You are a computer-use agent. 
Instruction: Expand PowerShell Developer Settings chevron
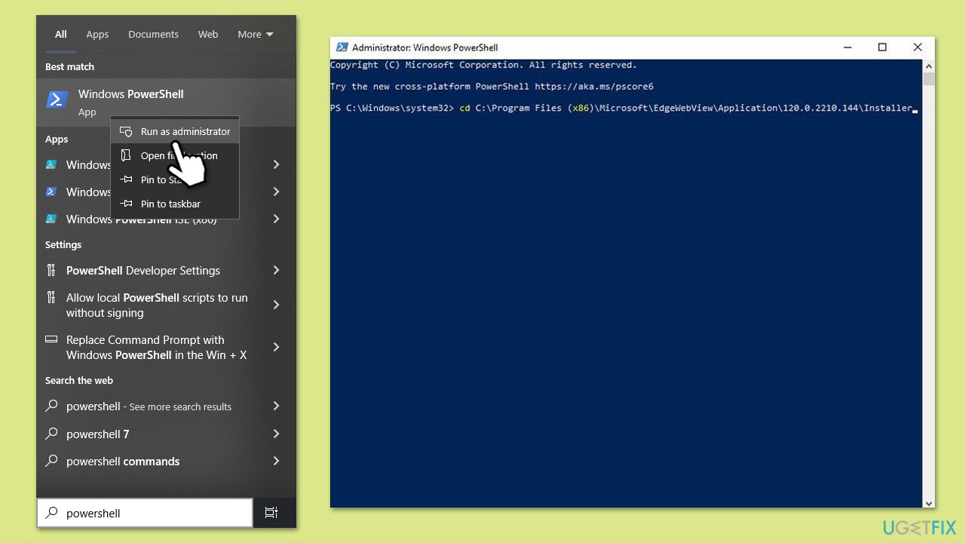276,270
